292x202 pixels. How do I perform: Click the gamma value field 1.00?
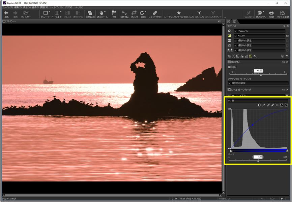coord(258,157)
